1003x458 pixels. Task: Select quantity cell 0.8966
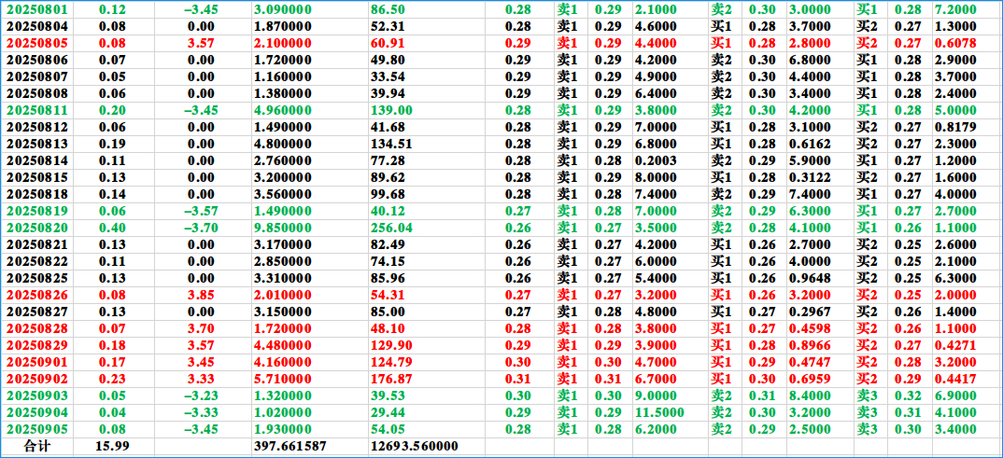pos(809,345)
